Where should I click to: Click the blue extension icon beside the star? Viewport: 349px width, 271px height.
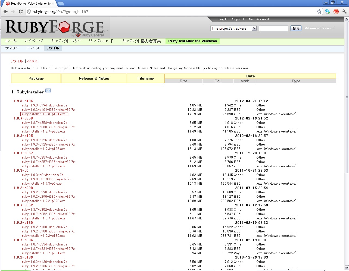click(x=328, y=11)
